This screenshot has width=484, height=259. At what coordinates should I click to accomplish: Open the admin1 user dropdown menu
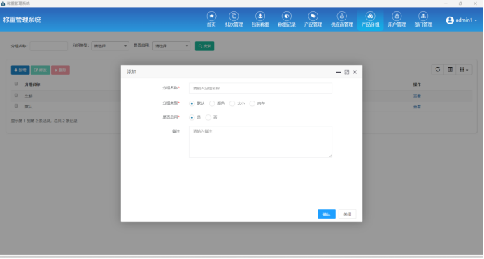pos(462,20)
